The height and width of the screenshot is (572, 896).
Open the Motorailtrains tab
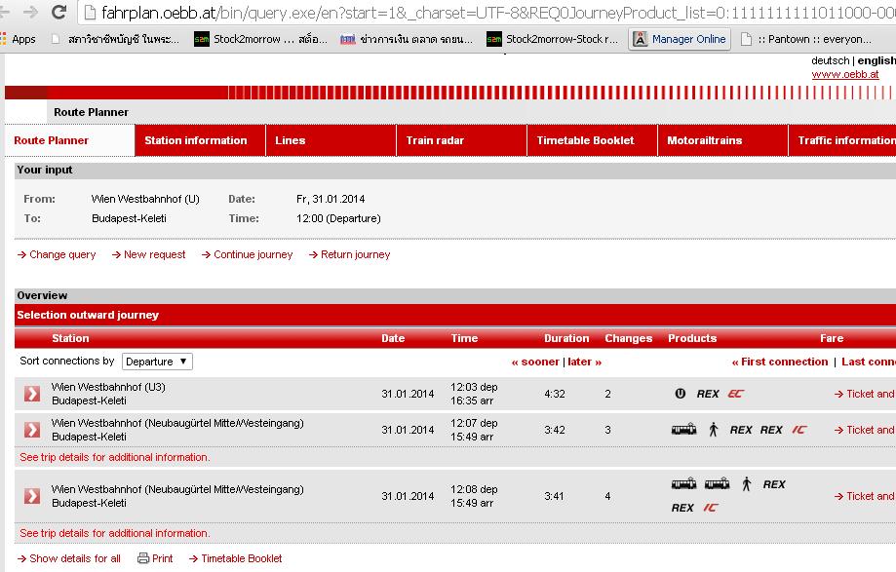click(722, 140)
